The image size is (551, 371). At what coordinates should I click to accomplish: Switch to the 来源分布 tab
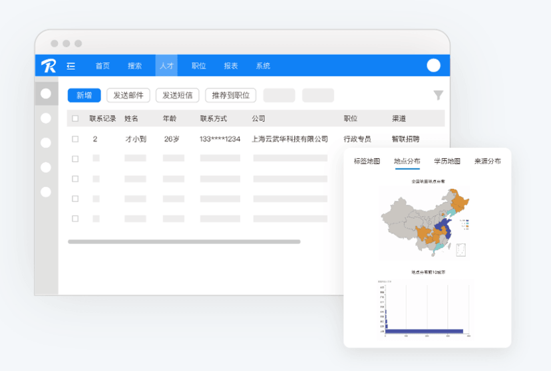(487, 161)
